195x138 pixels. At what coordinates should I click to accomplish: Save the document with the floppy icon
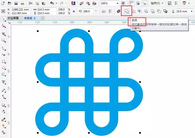16,3
